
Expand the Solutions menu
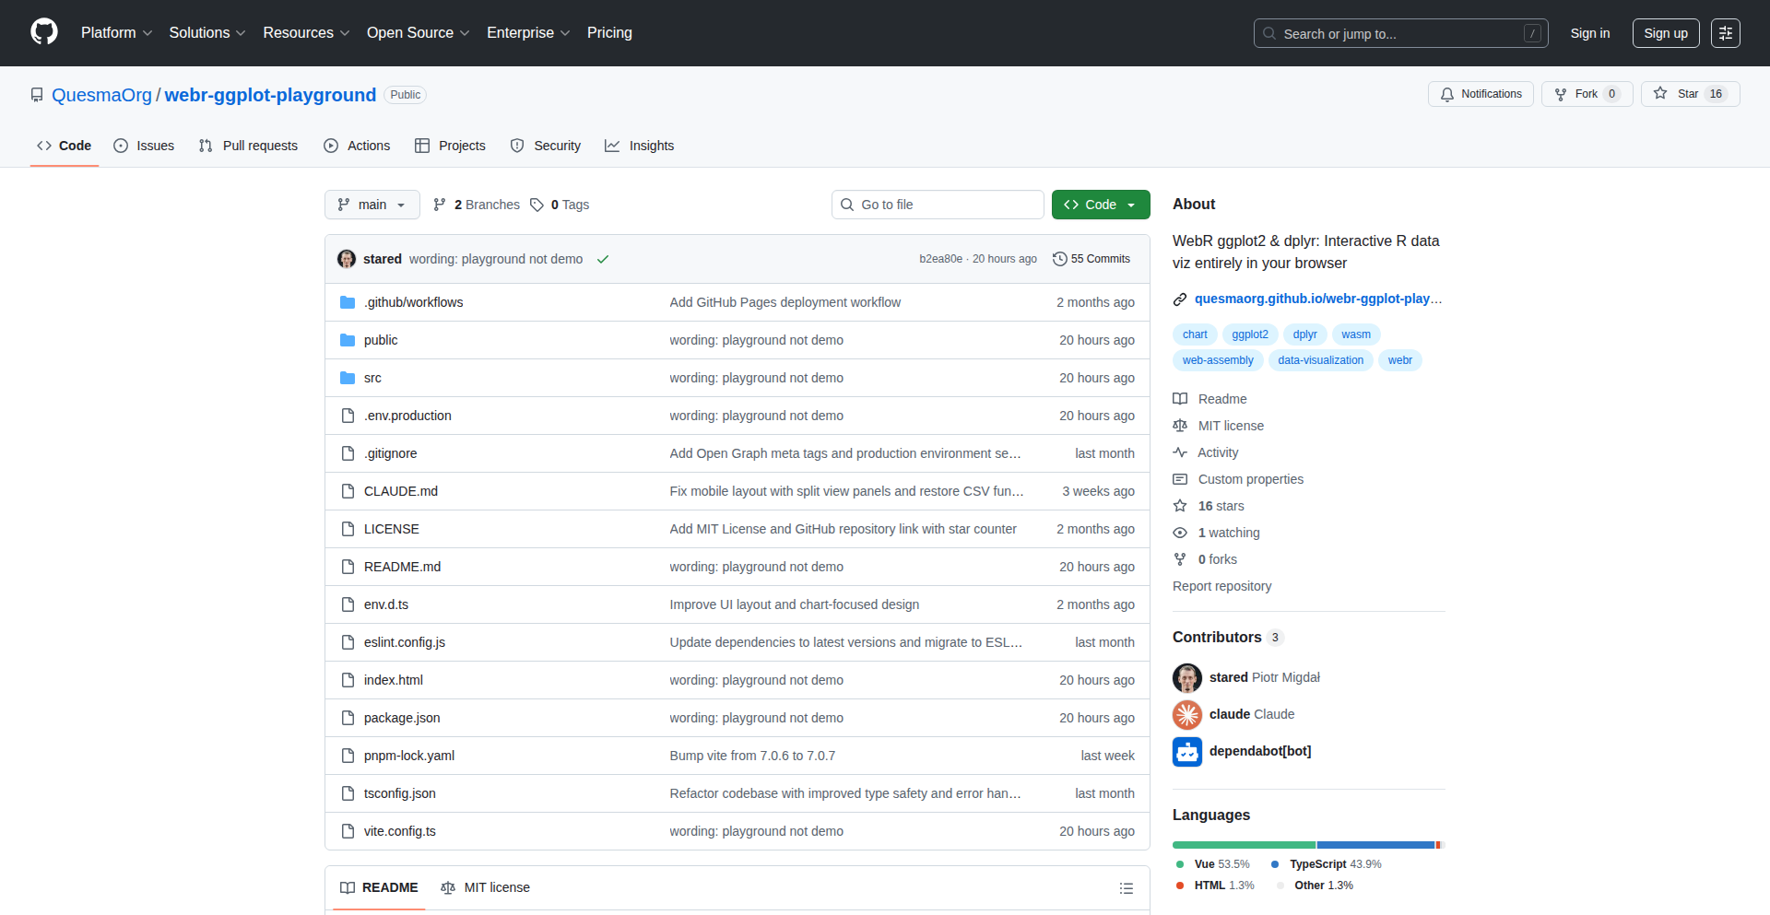tap(207, 33)
